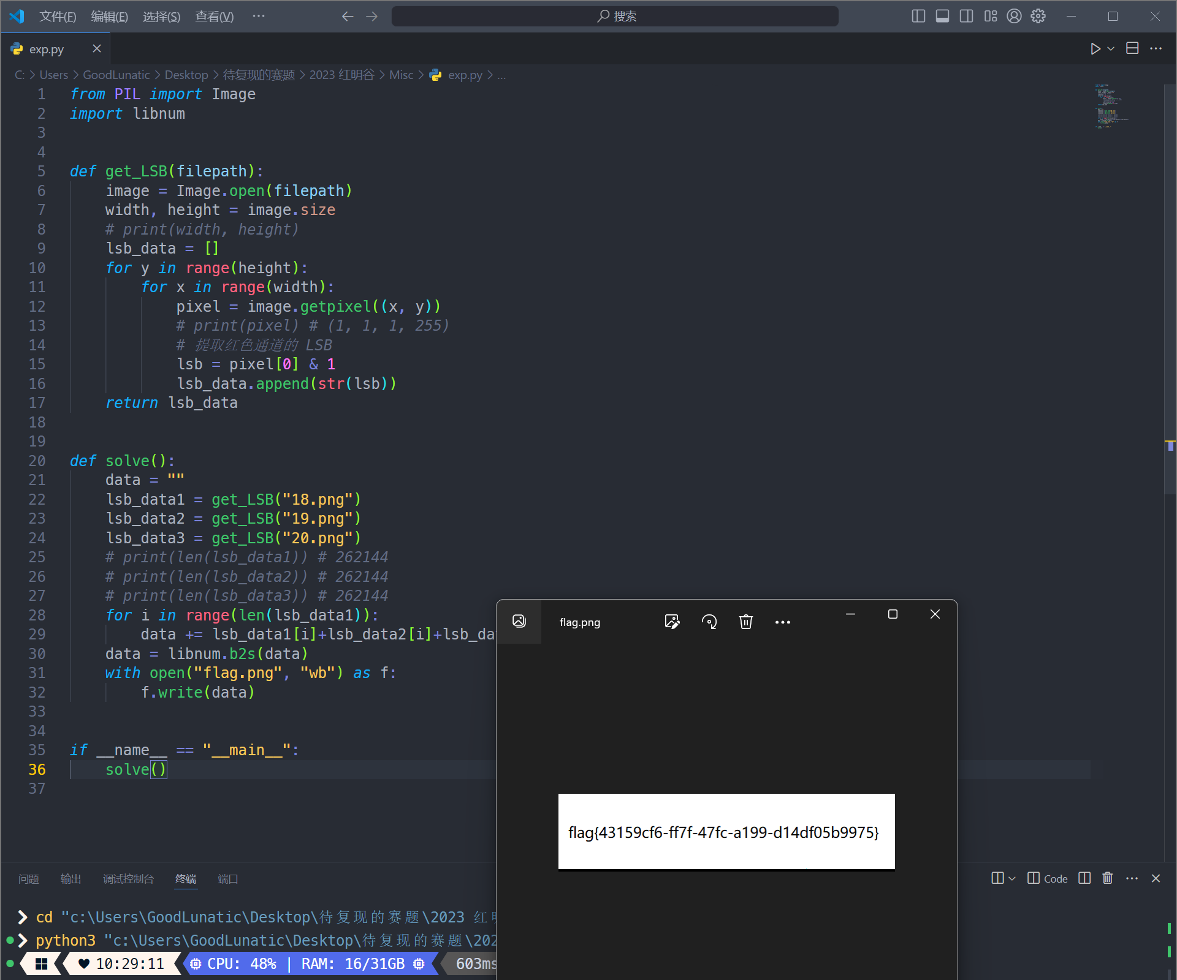Open editor more actions ellipsis
Viewport: 1177px width, 980px height.
click(1156, 48)
